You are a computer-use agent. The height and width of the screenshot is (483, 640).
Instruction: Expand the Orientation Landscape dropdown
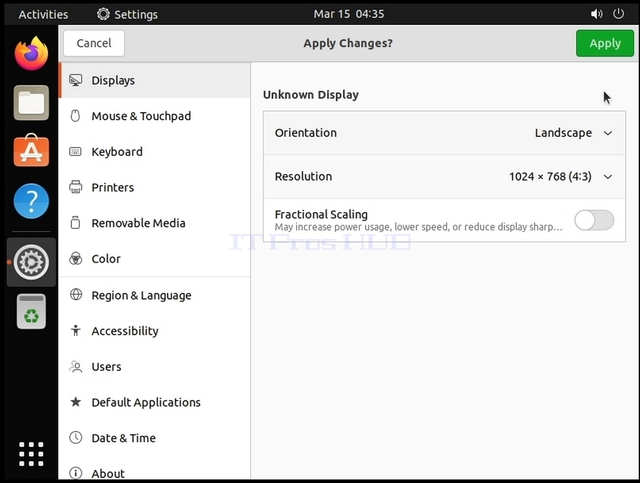444,133
